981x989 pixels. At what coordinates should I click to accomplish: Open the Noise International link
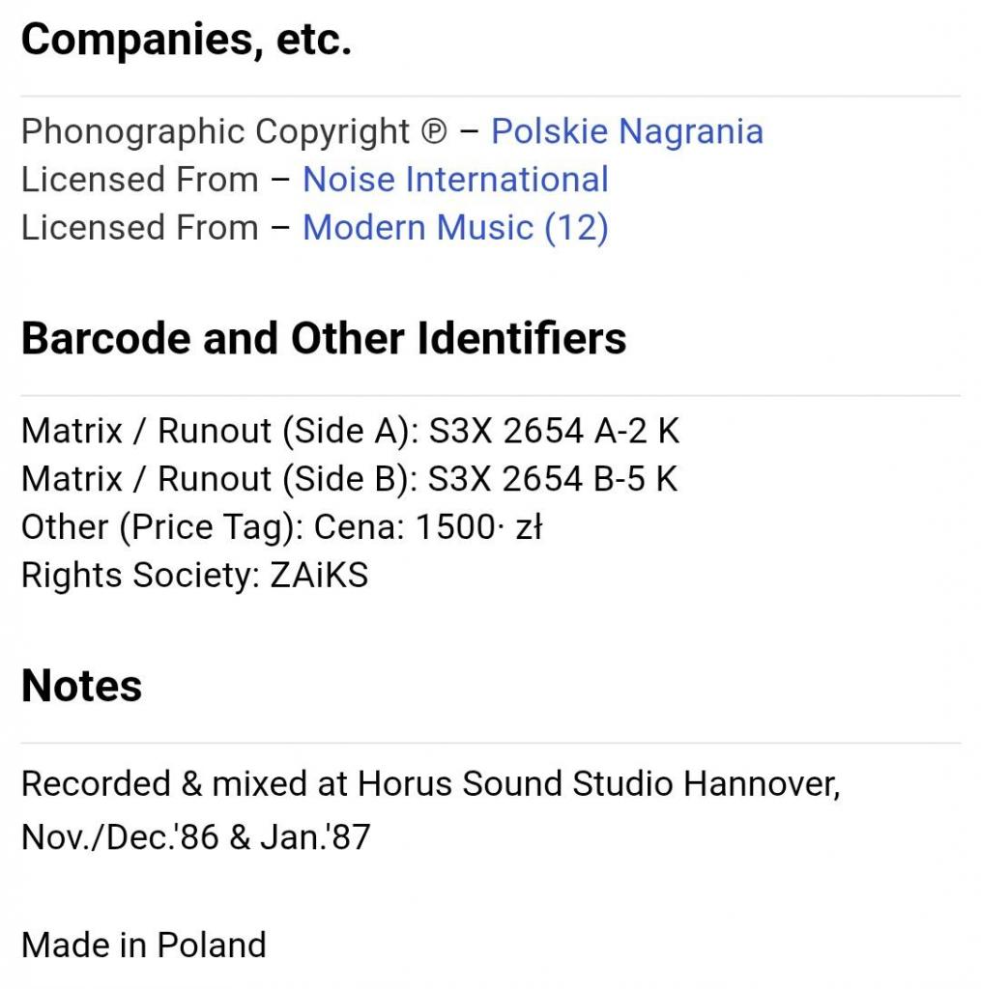pyautogui.click(x=455, y=180)
